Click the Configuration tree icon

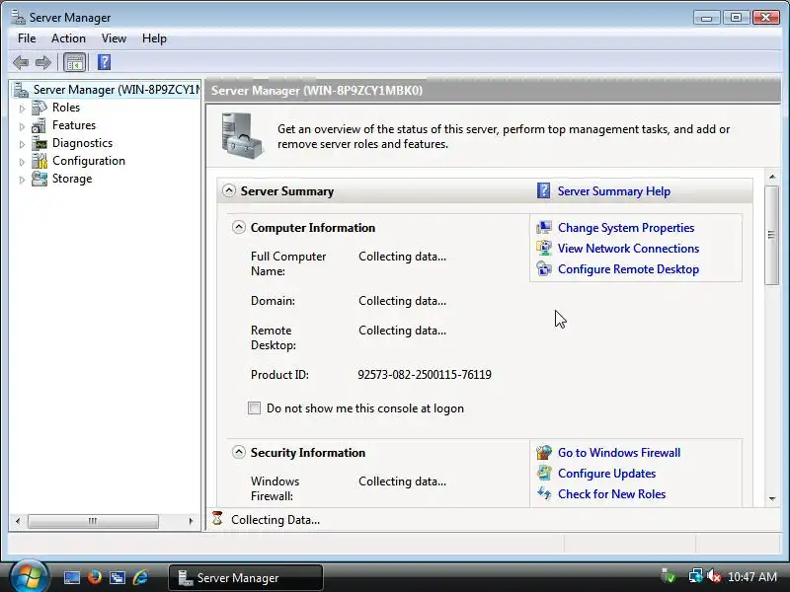tap(39, 161)
